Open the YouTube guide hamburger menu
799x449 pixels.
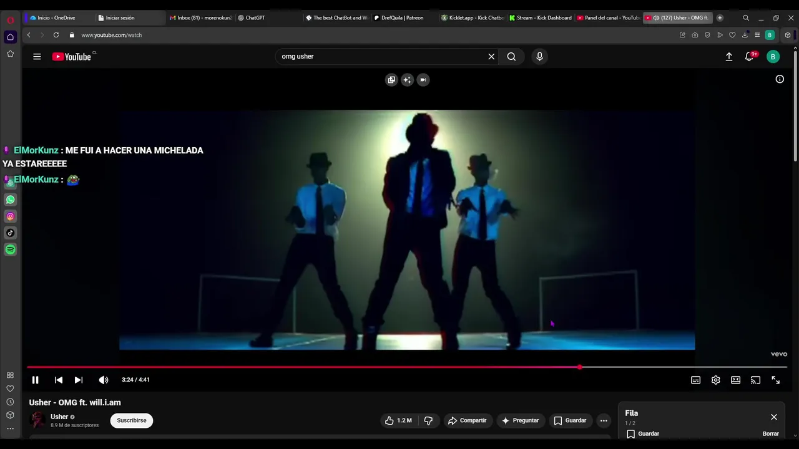(37, 57)
